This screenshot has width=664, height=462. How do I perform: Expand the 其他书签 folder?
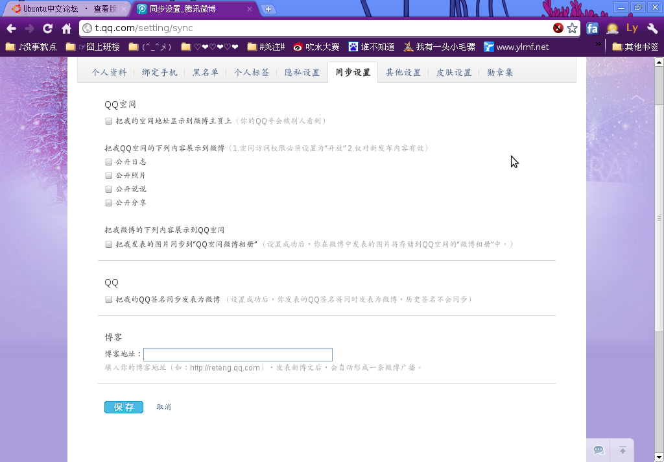tap(635, 47)
